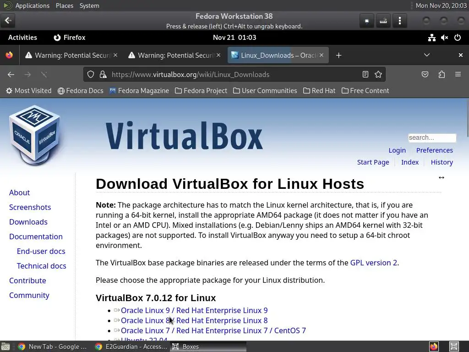Click the Login link
This screenshot has width=469, height=352.
(x=397, y=150)
